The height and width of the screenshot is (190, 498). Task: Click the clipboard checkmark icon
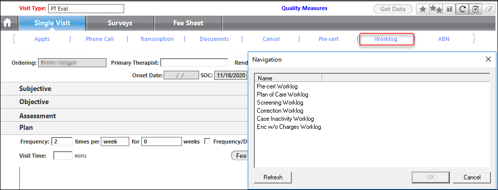pyautogui.click(x=475, y=9)
